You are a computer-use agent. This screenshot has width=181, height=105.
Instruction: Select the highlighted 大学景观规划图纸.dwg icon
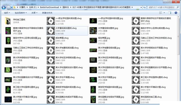[51, 31]
